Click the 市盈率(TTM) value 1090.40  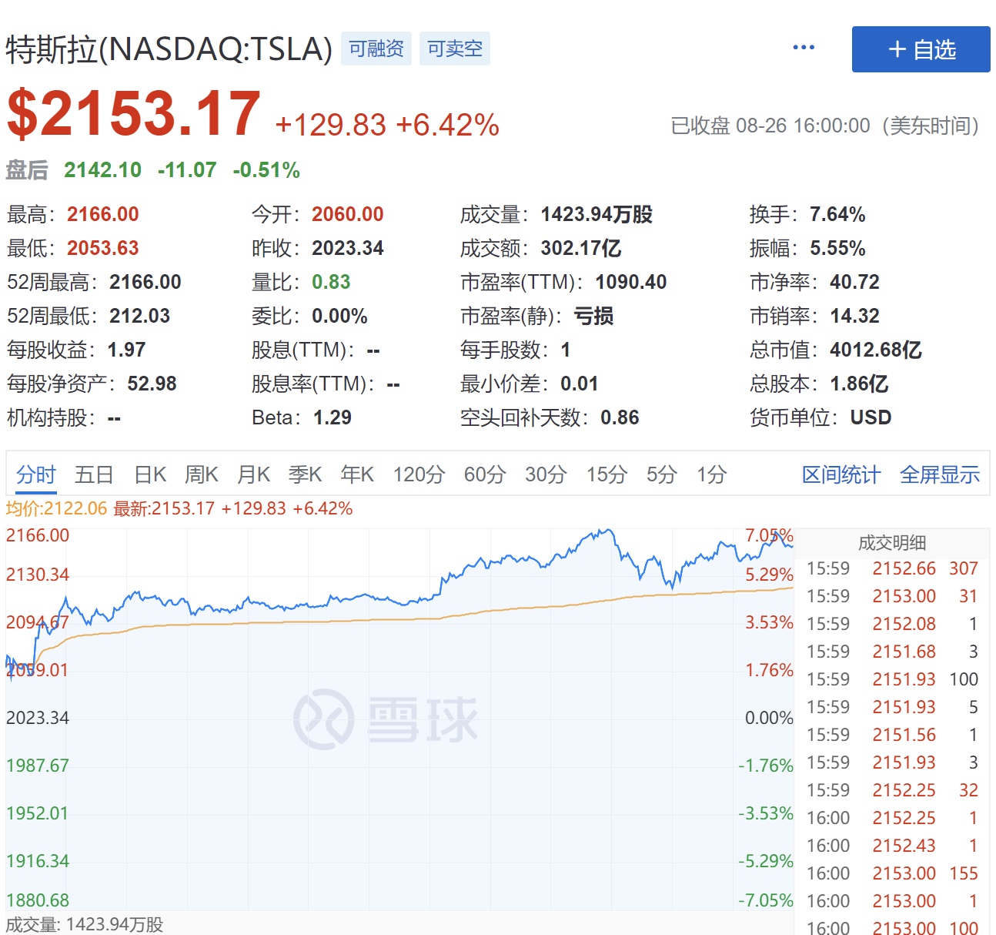[x=631, y=282]
